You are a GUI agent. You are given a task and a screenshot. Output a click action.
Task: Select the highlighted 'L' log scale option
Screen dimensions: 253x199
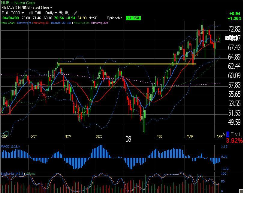227,134
